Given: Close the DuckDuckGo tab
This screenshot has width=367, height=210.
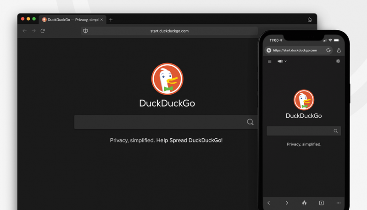Looking at the screenshot, I should coord(103,20).
